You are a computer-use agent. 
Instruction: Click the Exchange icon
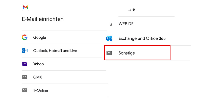coord(109,38)
